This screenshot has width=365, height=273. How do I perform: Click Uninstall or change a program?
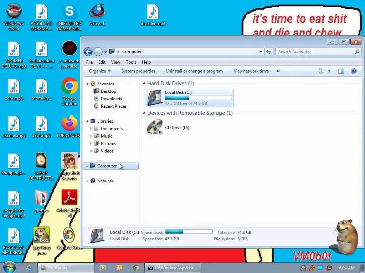pos(194,71)
